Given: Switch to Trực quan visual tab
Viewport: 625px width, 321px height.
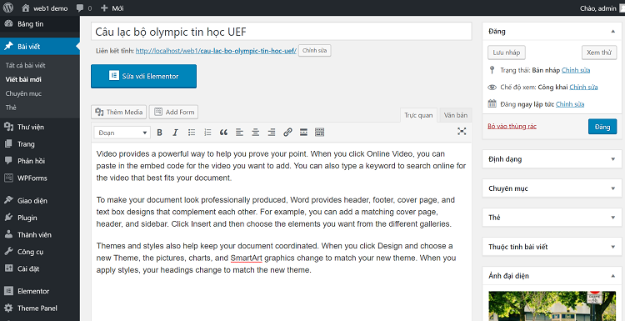Looking at the screenshot, I should 418,115.
